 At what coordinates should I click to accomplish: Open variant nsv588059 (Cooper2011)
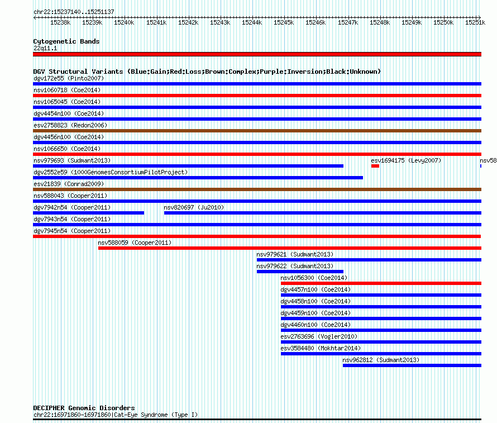[135, 243]
